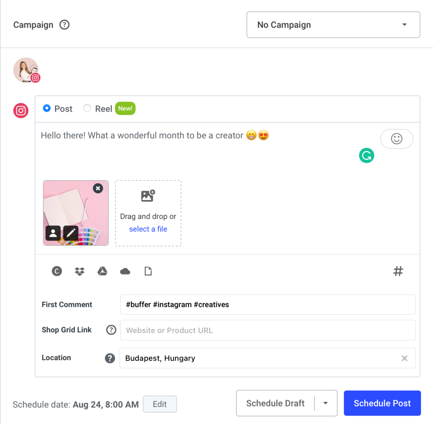The width and height of the screenshot is (433, 424).
Task: Click the Schedule Post button
Action: click(382, 403)
